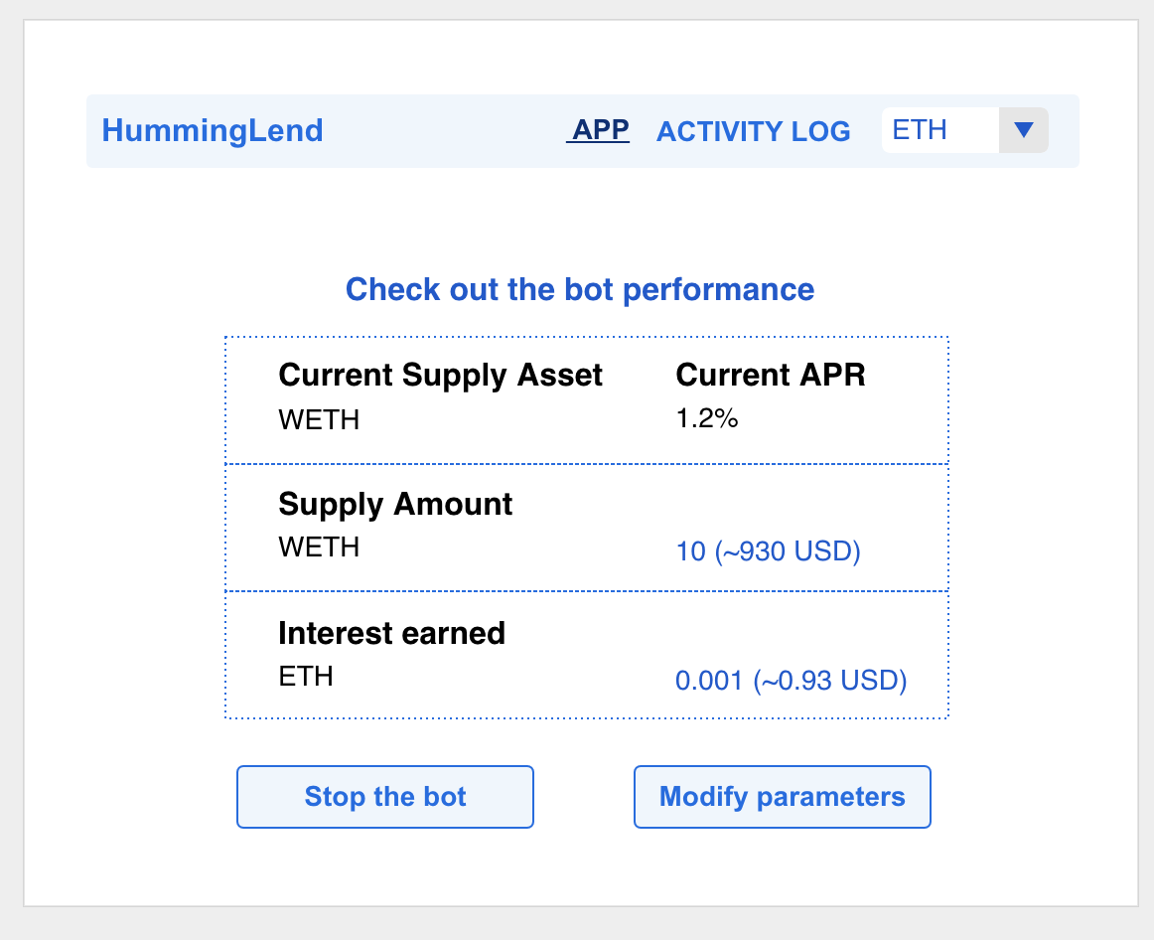Click the ETH label under Interest earned
Screen dimensions: 1154x940
point(305,677)
